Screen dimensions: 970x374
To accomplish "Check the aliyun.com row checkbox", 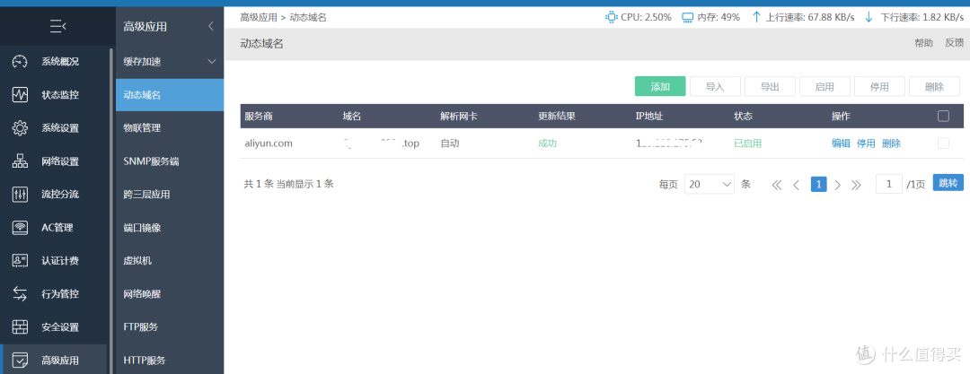I will click(x=943, y=144).
